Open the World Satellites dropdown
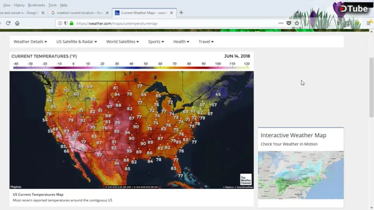Viewport: 374px width, 210px height. 122,41
